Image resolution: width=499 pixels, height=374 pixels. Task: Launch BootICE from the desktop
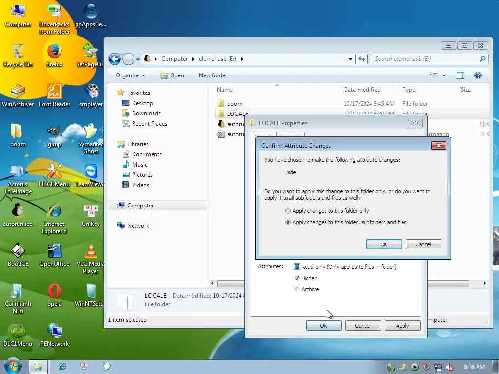pyautogui.click(x=18, y=255)
